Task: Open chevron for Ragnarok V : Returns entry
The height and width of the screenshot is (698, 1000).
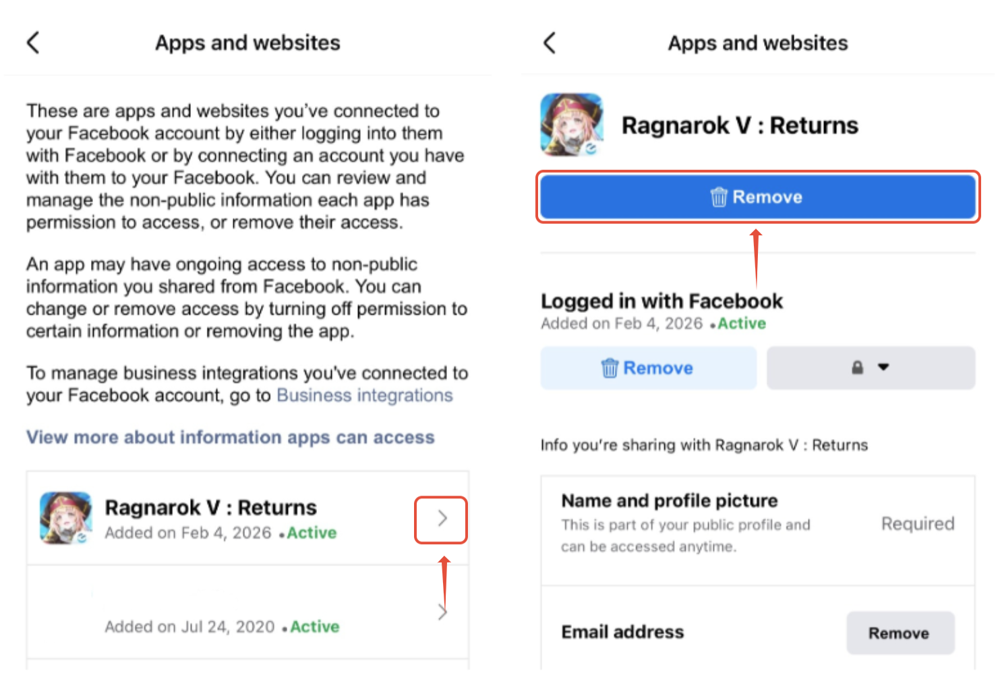Action: pyautogui.click(x=442, y=519)
